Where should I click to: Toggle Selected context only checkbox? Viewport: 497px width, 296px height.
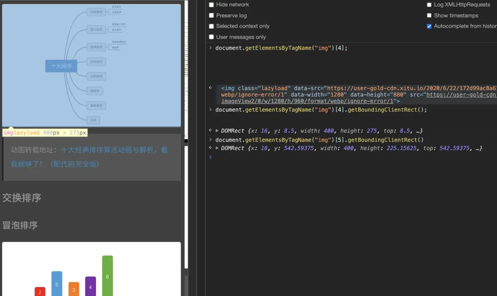tap(212, 26)
